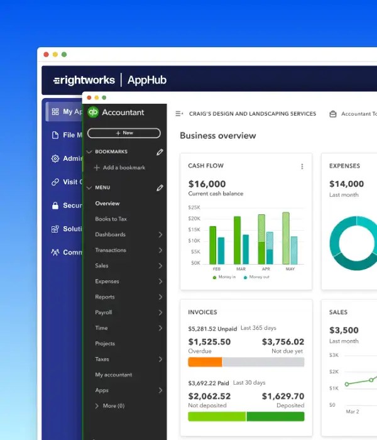This screenshot has height=440, width=377.
Task: Click the dark green Deposited bar segment
Action: pyautogui.click(x=275, y=416)
